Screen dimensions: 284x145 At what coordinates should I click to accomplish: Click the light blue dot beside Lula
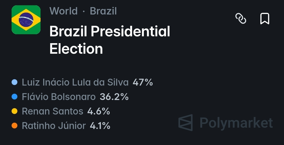(x=14, y=82)
